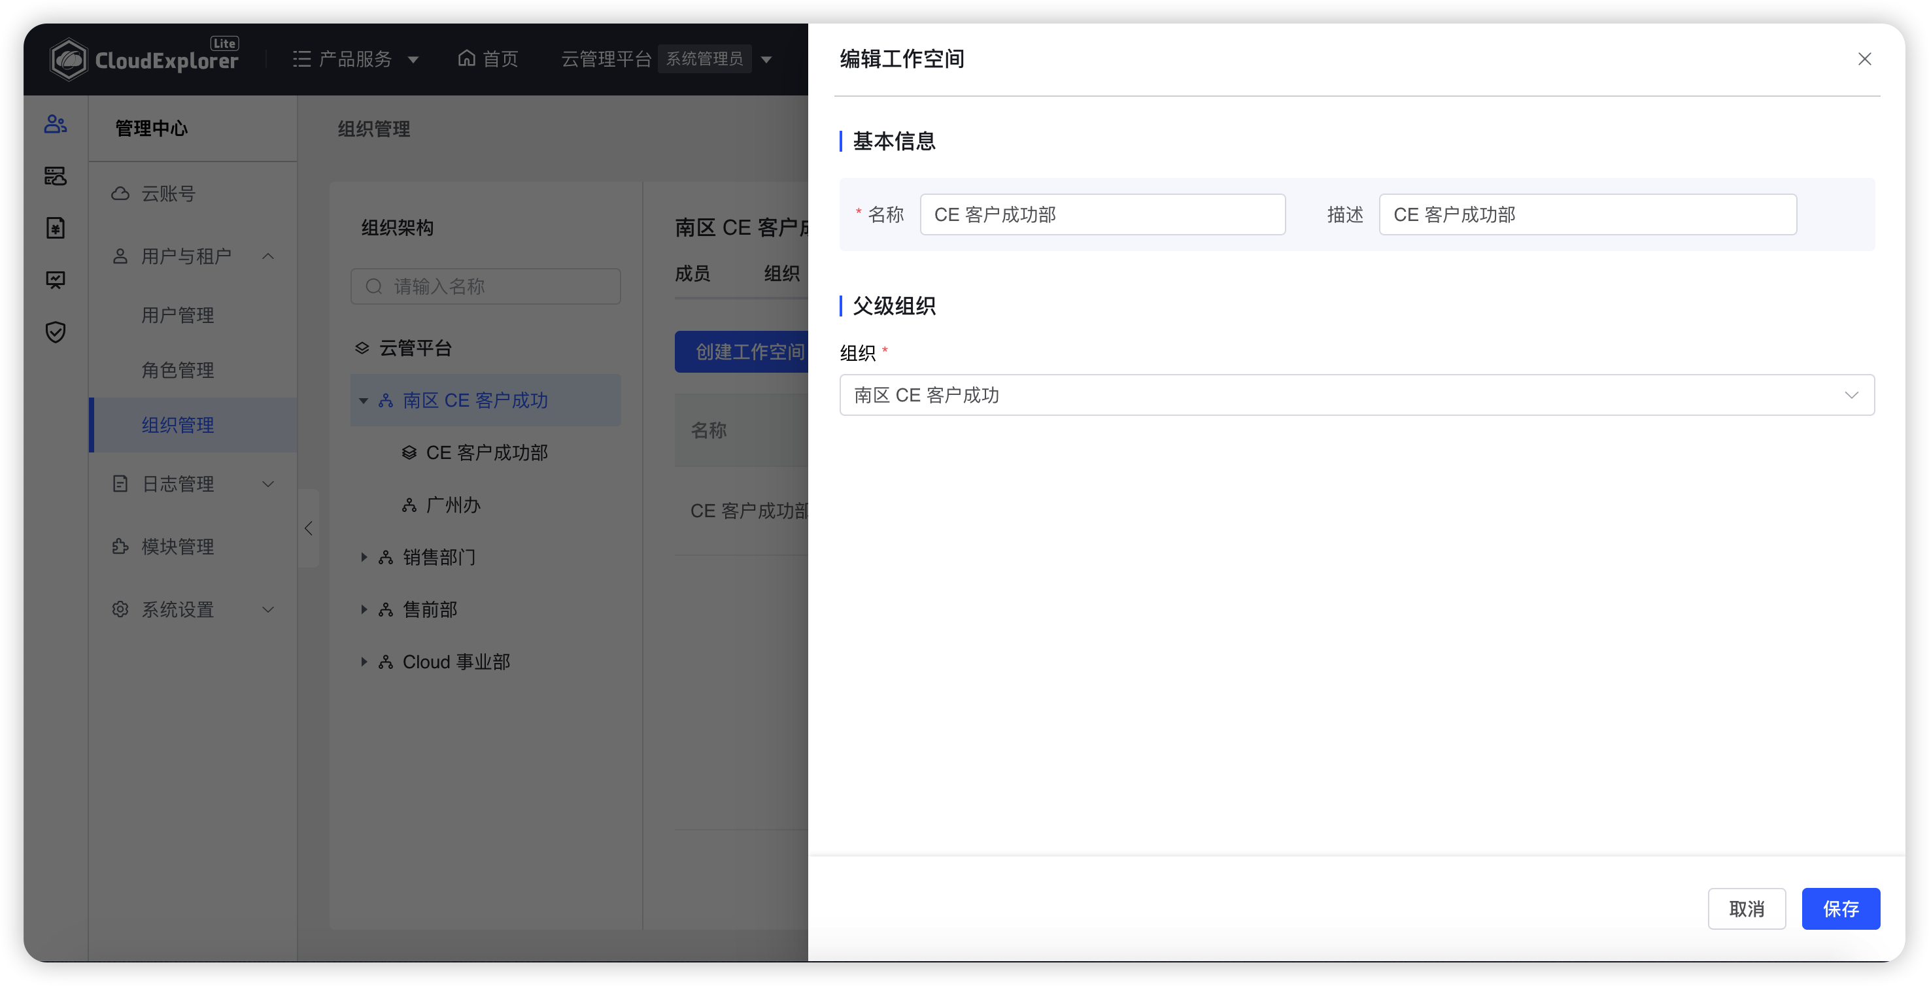Click the workspace icon beside CE 客户成功部 tree node
The width and height of the screenshot is (1929, 986).
[409, 452]
